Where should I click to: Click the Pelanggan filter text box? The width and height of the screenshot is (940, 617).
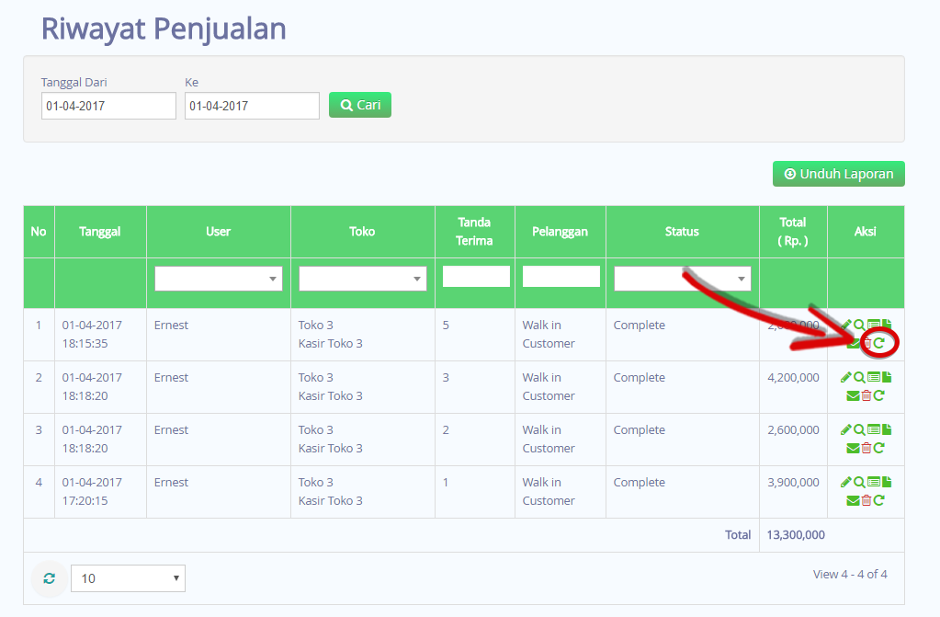coord(561,276)
